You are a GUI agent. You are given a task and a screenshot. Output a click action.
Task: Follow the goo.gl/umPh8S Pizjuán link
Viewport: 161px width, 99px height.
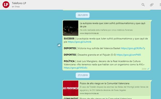pos(129,55)
